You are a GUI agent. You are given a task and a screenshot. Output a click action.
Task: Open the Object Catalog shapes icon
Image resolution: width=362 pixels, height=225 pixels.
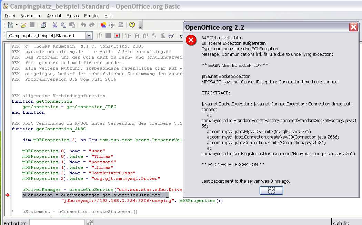click(x=103, y=25)
